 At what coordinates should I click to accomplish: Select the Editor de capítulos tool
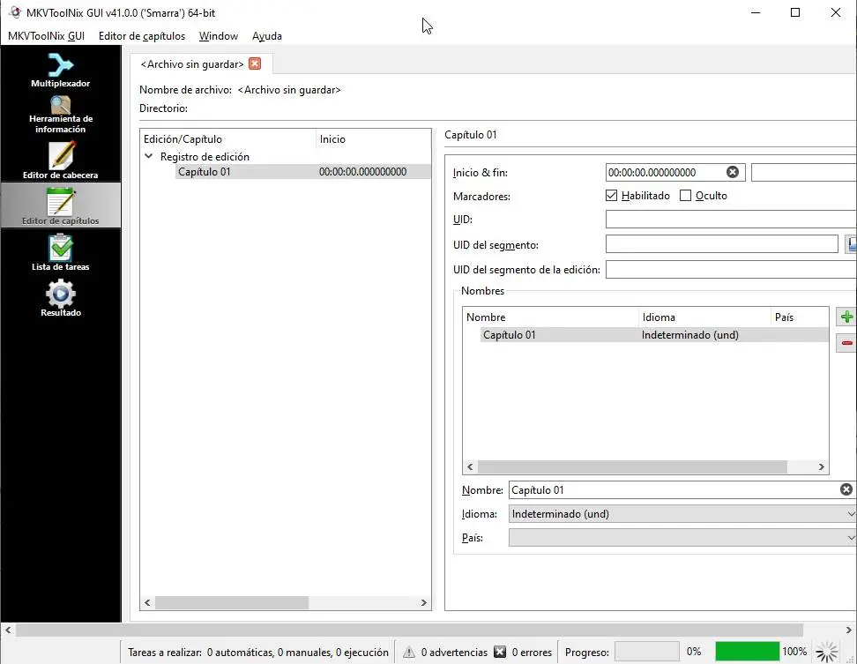[x=60, y=205]
